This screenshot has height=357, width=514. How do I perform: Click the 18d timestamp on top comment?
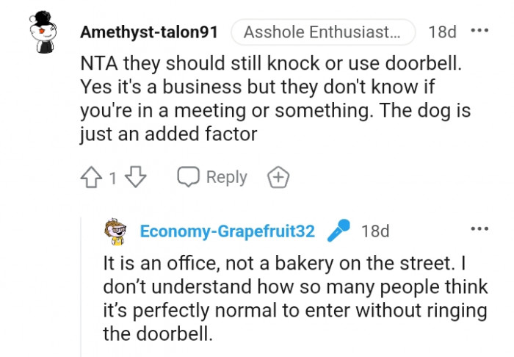pos(442,32)
